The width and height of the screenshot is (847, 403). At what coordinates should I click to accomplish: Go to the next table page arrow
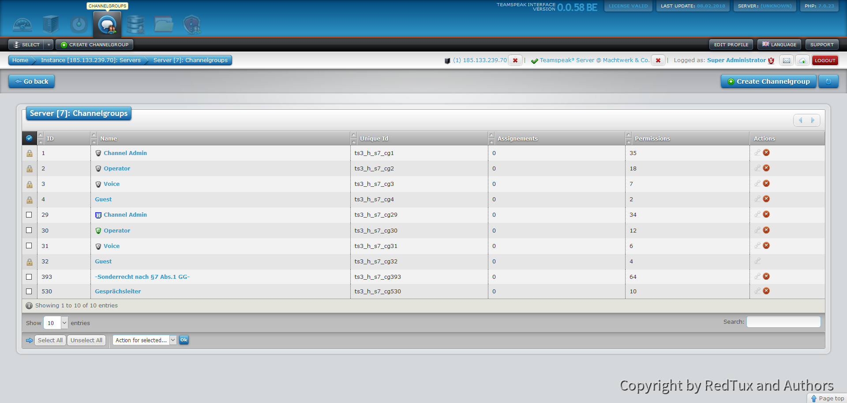(813, 120)
